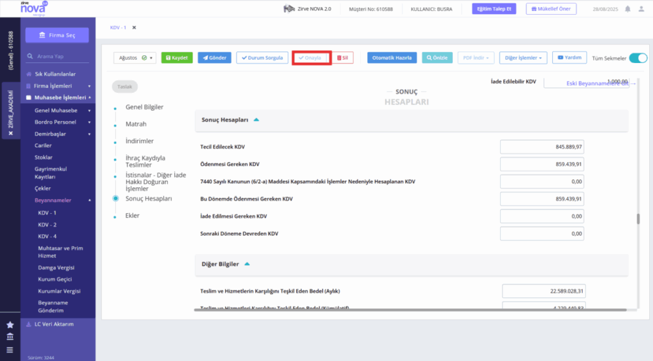The image size is (653, 361).
Task: Click the star favorites icon in left strip
Action: pos(10,325)
